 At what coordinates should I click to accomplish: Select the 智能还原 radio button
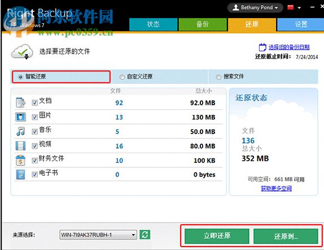20,77
